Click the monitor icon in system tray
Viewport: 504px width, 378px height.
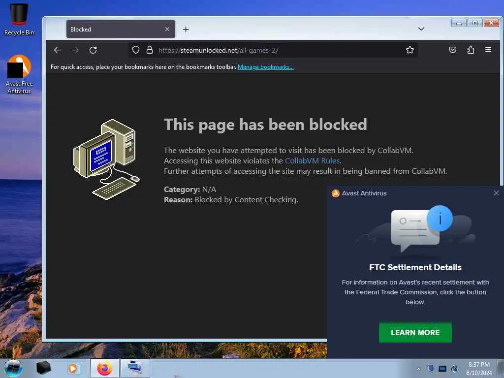tap(442, 369)
